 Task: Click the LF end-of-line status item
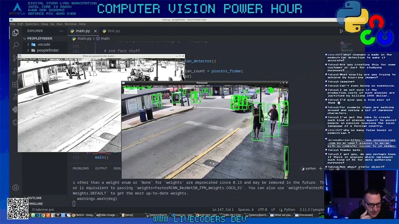pyautogui.click(x=273, y=209)
